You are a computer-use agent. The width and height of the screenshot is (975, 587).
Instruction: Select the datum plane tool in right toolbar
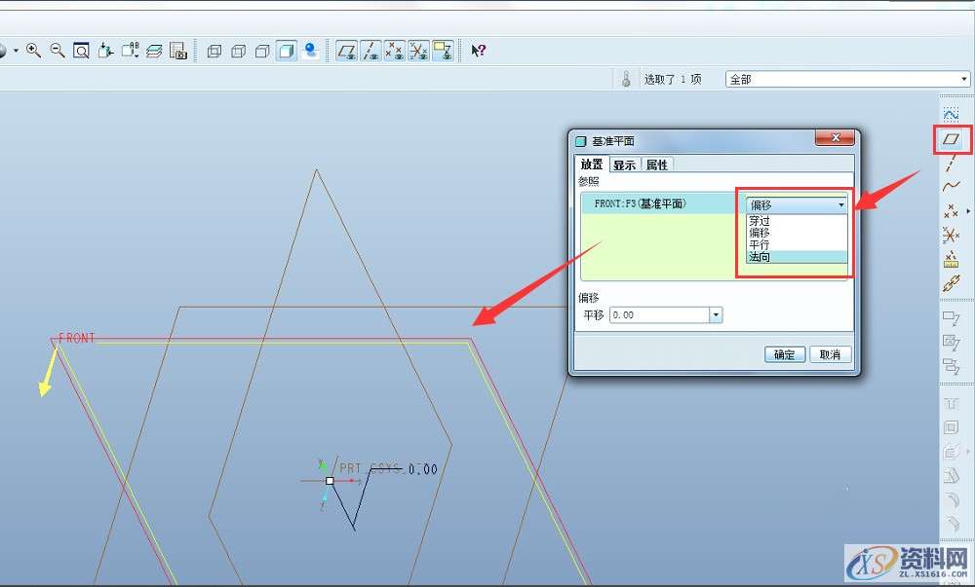click(x=952, y=139)
